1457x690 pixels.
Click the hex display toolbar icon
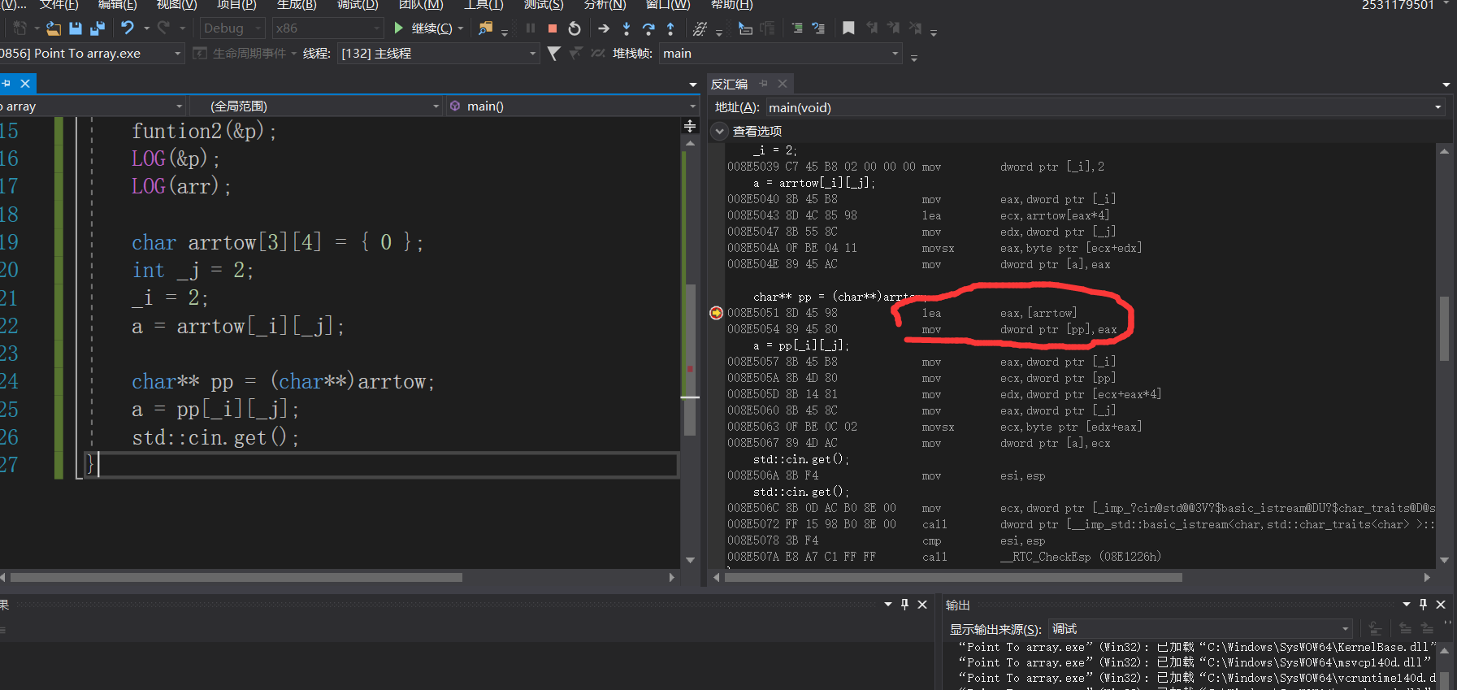[x=700, y=28]
